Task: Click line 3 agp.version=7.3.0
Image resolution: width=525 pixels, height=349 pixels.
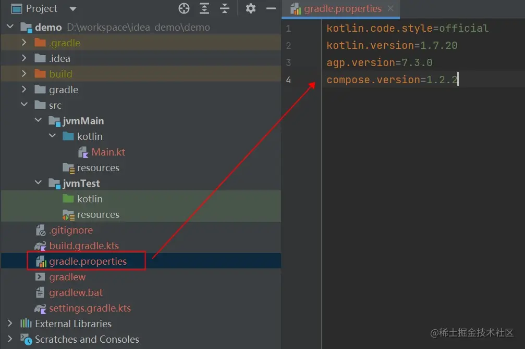Action: [x=380, y=63]
